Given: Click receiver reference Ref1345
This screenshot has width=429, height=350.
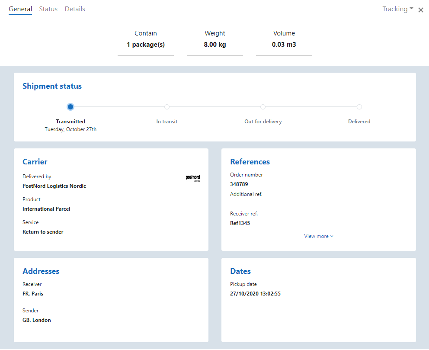Looking at the screenshot, I should pyautogui.click(x=240, y=223).
